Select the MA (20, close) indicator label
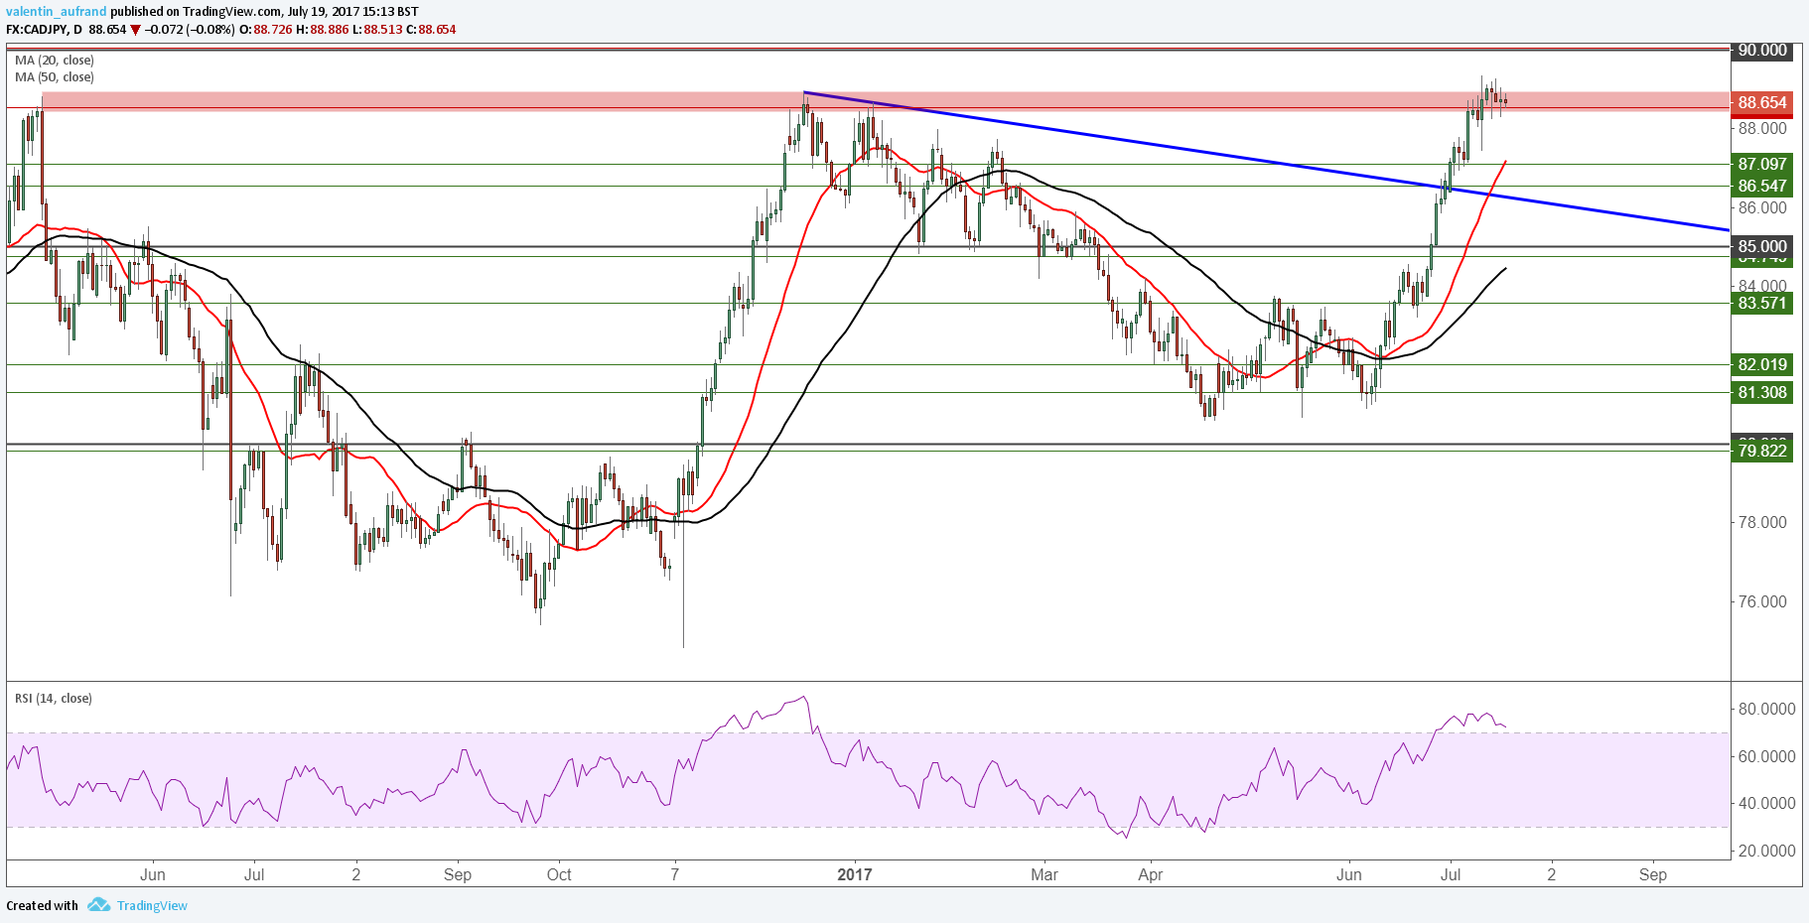Viewport: 1809px width, 923px height. 55,61
